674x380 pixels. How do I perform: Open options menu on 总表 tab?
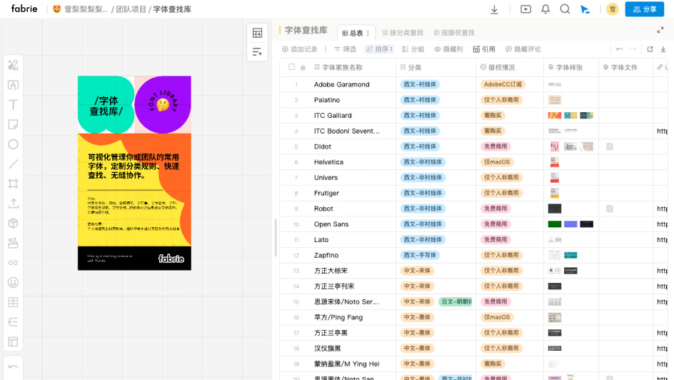(368, 33)
